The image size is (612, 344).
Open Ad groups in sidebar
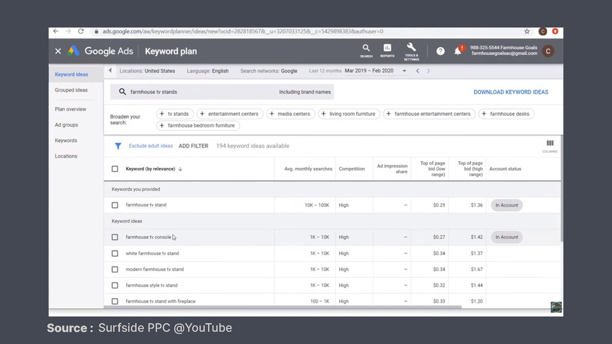coord(66,125)
